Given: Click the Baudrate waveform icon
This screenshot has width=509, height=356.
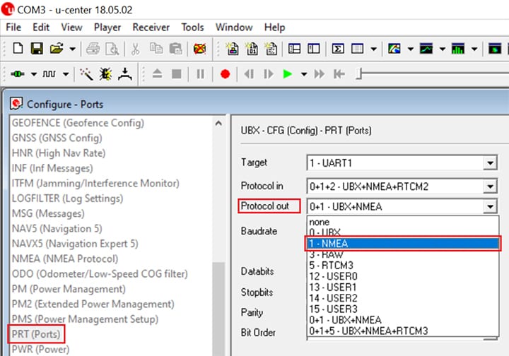Looking at the screenshot, I should pos(49,74).
